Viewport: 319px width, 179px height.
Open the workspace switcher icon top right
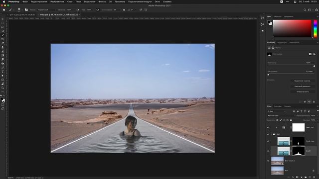pyautogui.click(x=310, y=10)
